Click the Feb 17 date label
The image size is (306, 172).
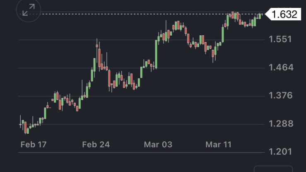[x=34, y=145]
